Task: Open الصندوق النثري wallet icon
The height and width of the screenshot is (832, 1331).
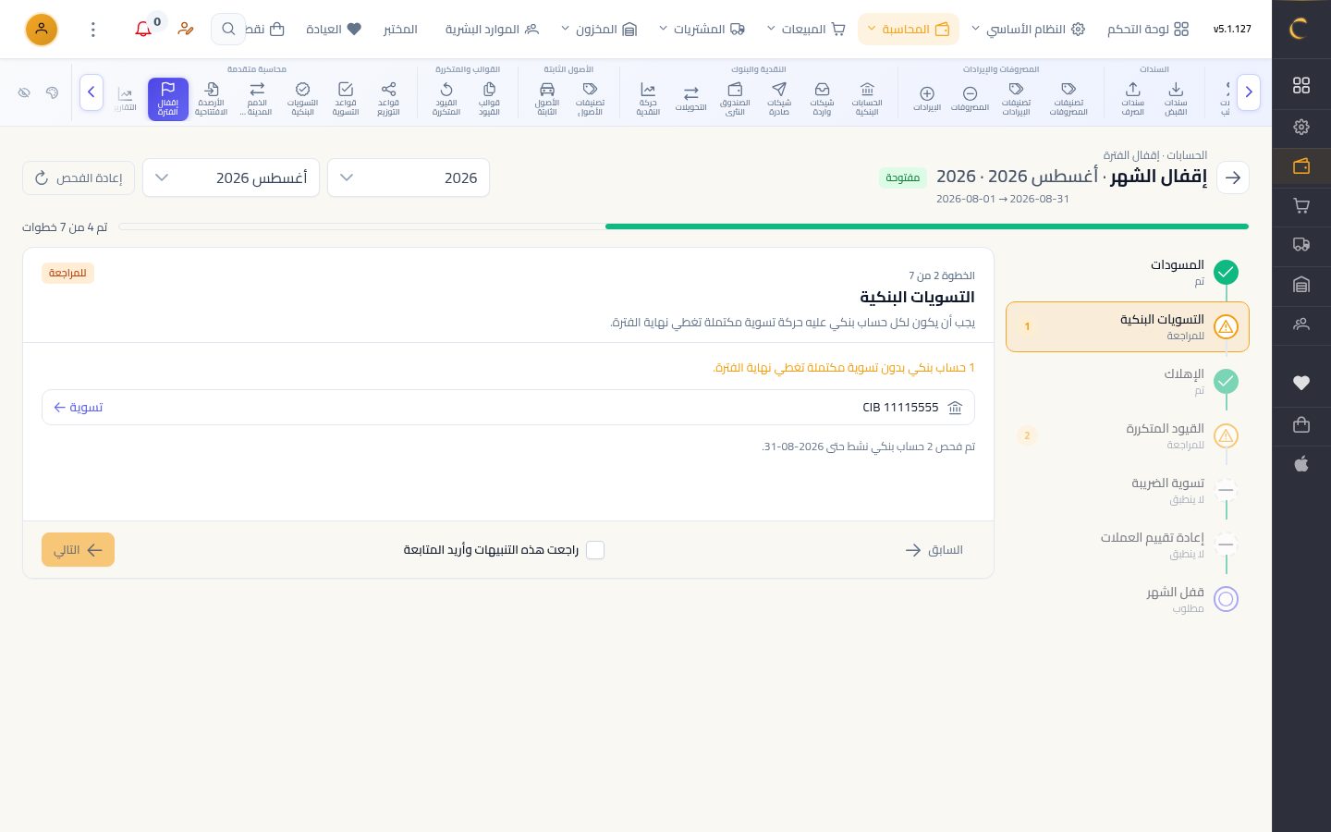Action: (x=735, y=98)
